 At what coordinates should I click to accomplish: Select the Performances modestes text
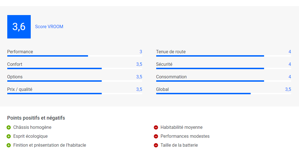pyautogui.click(x=185, y=136)
